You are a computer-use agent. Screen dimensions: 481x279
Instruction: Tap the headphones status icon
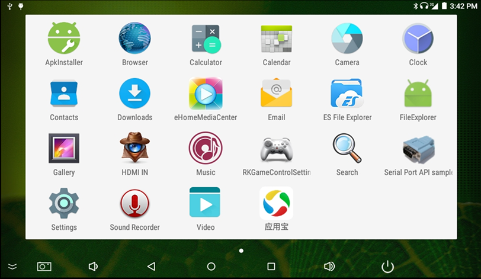(424, 6)
